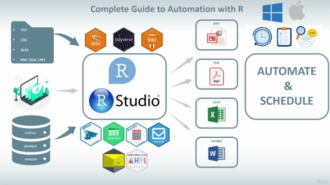Click the flextable package hex icon
This screenshot has height=185, width=330.
136,135
